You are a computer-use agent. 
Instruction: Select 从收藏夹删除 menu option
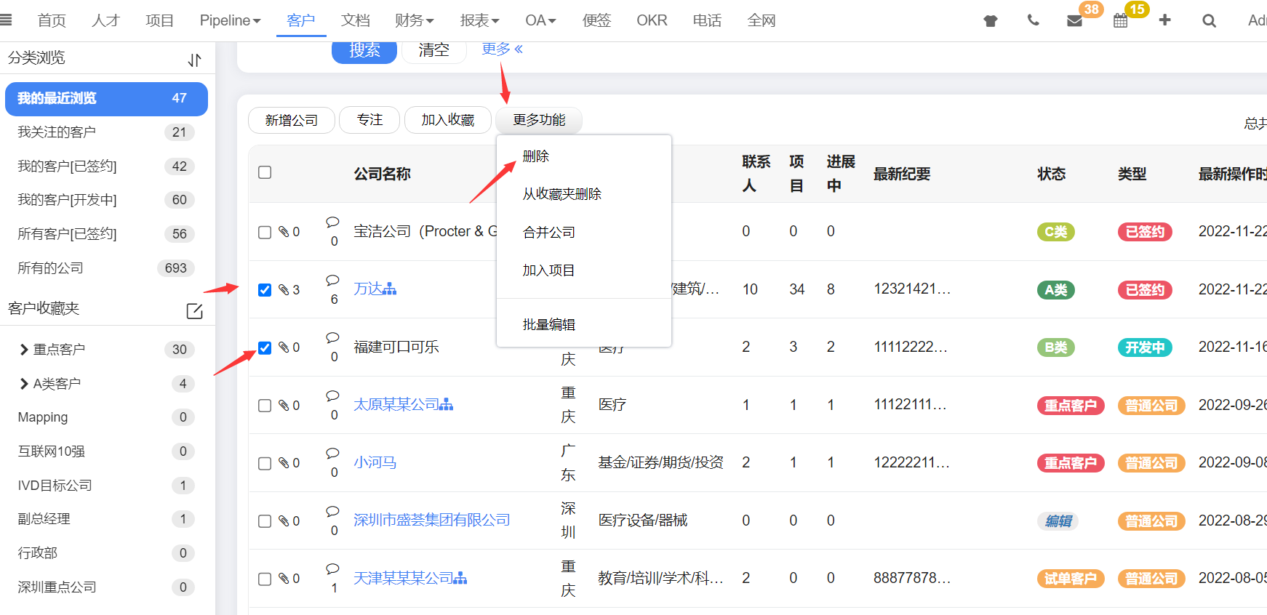click(x=562, y=194)
